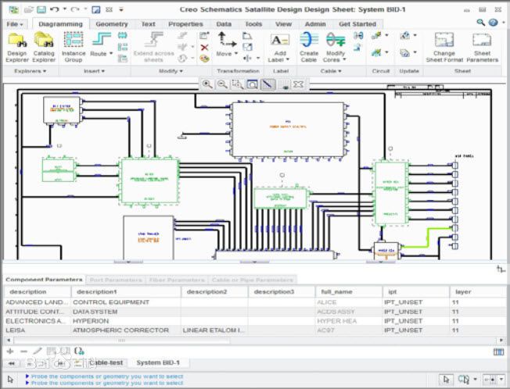
Task: Click the zoom out magnifier icon
Action: pyautogui.click(x=222, y=84)
